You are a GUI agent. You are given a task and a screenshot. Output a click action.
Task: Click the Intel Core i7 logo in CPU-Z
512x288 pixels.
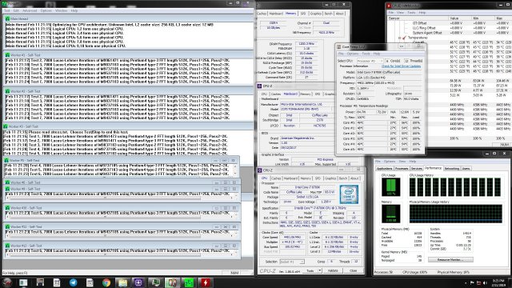349,194
